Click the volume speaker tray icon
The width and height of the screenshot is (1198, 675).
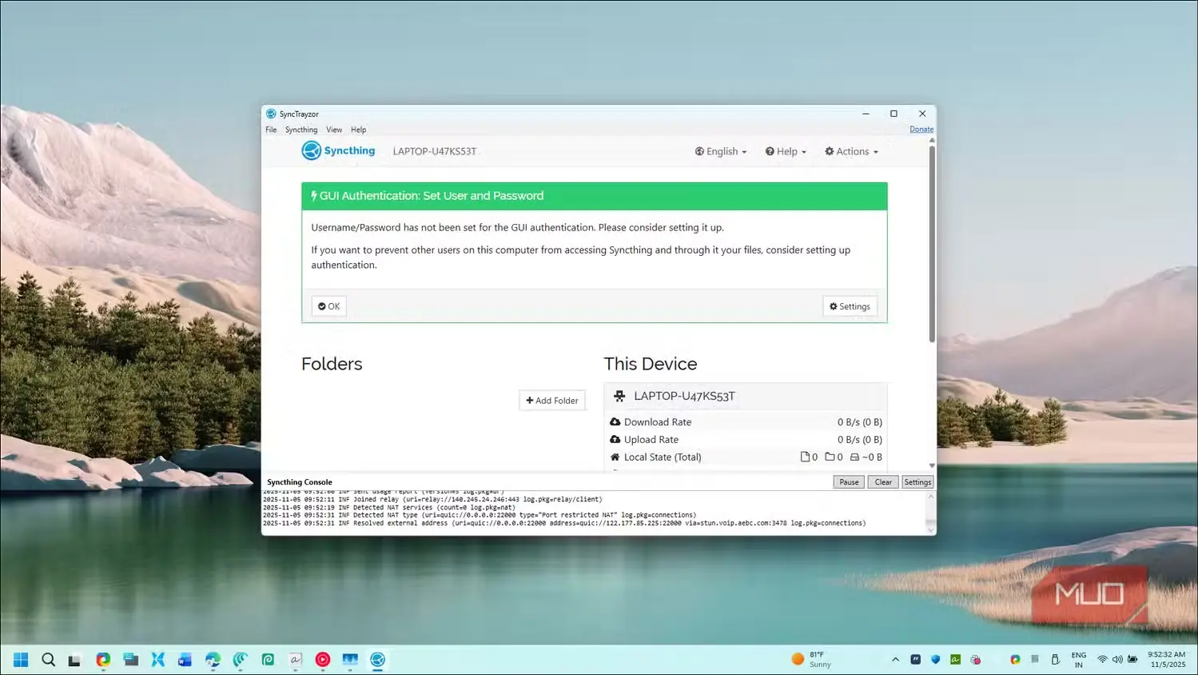pyautogui.click(x=1117, y=660)
